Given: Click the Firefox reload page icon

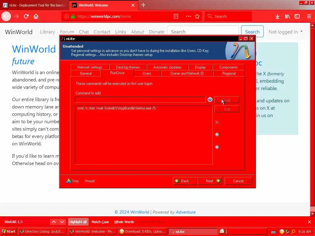Looking at the screenshot, I should 26,16.
